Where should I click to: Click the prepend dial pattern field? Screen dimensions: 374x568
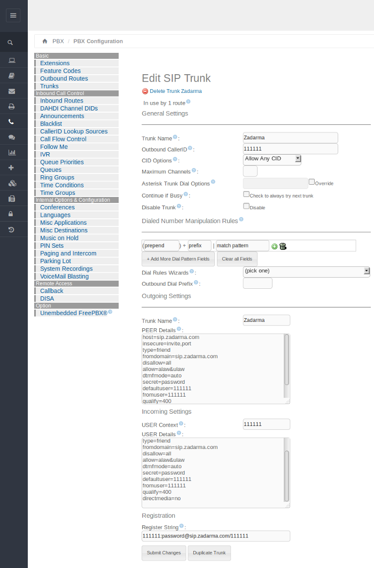coord(161,246)
